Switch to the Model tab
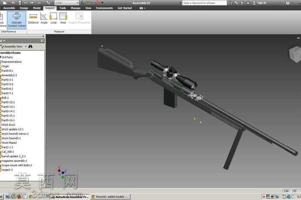 37,8
